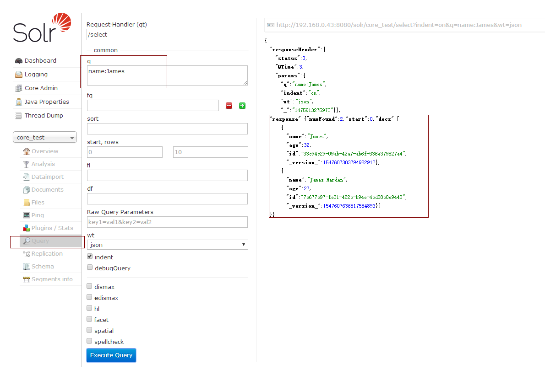Click the sort input field
This screenshot has height=370, width=545.
pyautogui.click(x=168, y=129)
